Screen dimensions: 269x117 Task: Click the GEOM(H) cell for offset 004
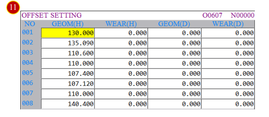click(68, 63)
